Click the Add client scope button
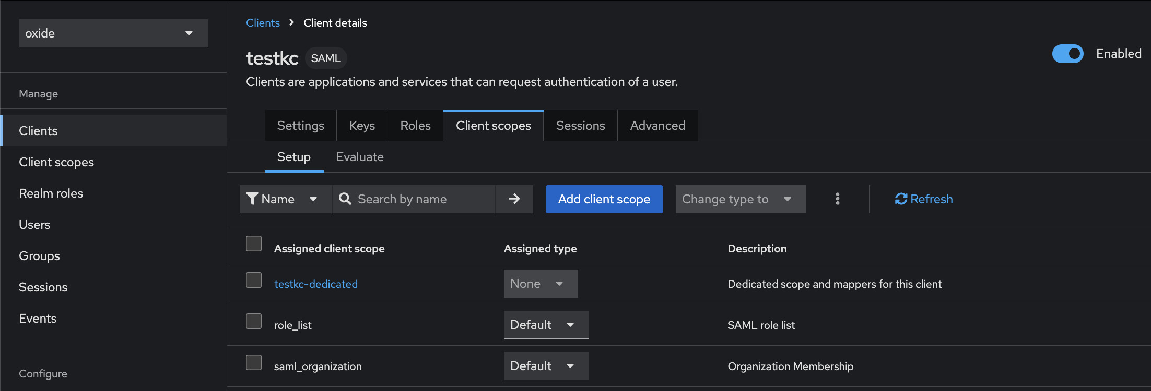The image size is (1151, 391). (x=604, y=199)
